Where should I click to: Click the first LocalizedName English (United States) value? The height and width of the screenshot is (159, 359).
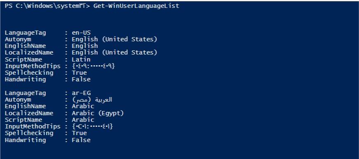(x=115, y=52)
